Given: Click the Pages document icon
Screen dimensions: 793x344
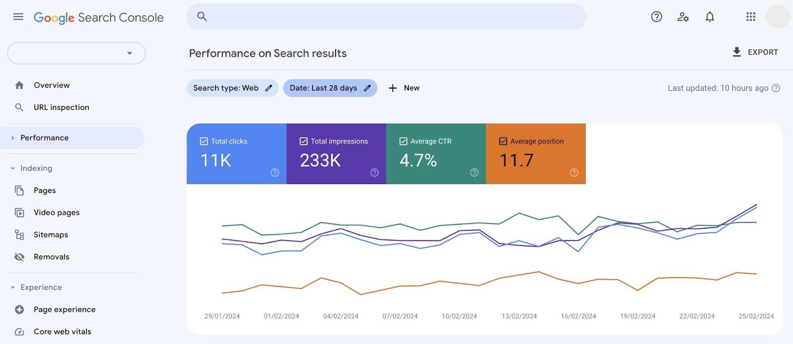Looking at the screenshot, I should click(x=19, y=191).
